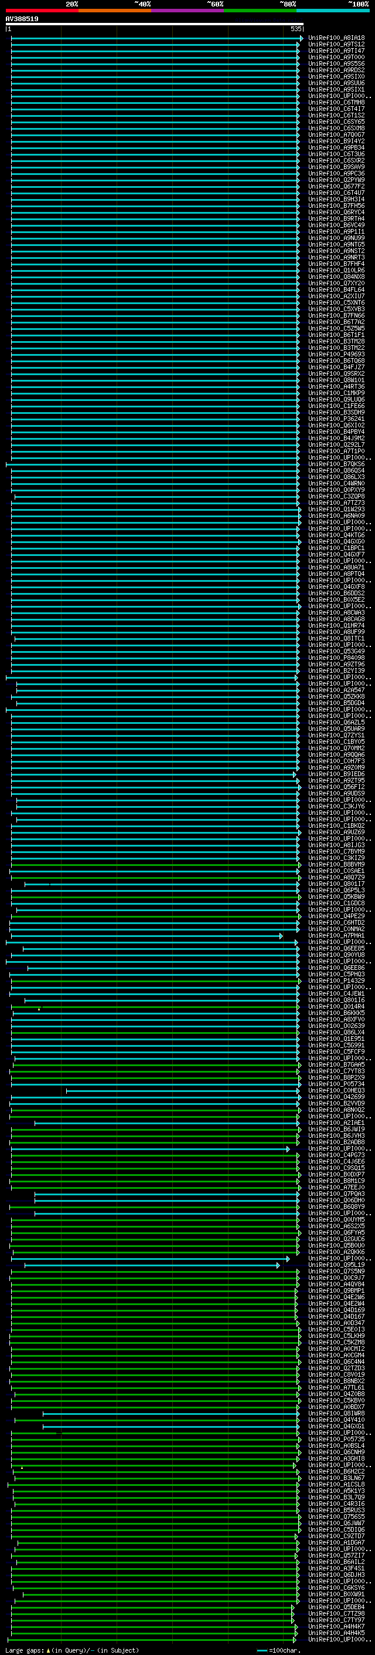Click the red 20% identity legend segment
Image resolution: width=375 pixels, height=1655 pixels.
point(42,11)
